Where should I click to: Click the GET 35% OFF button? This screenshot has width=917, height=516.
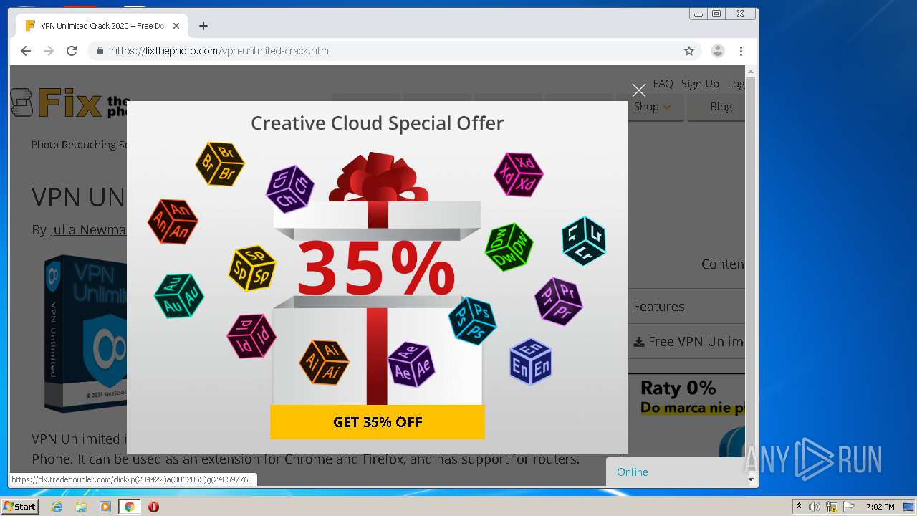coord(378,422)
